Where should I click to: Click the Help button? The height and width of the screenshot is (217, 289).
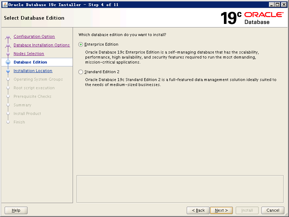click(x=16, y=210)
